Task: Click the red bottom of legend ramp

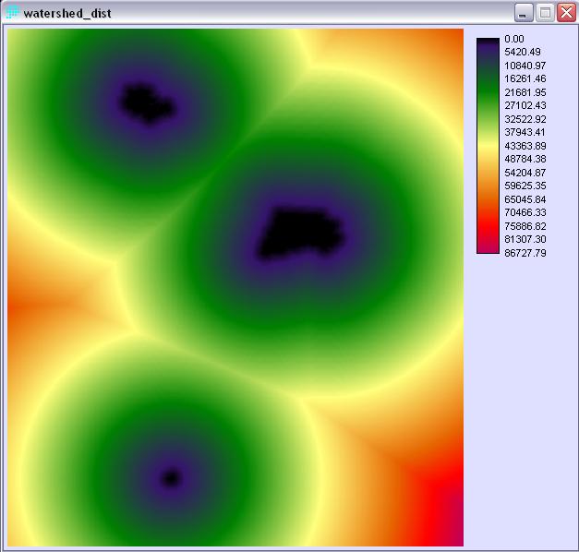Action: [487, 247]
